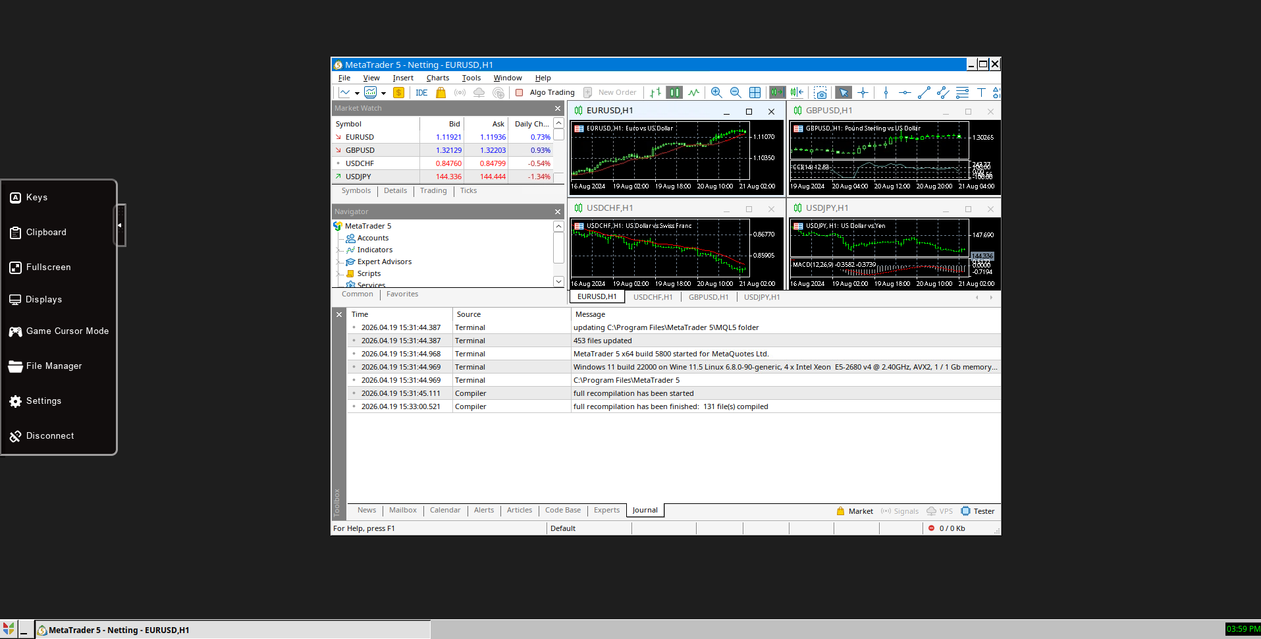The image size is (1261, 639).
Task: Open the MetaEditor IDE button
Action: click(x=421, y=93)
